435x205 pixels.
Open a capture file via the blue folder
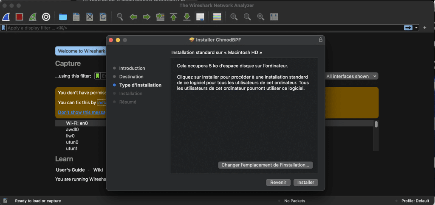pos(63,17)
